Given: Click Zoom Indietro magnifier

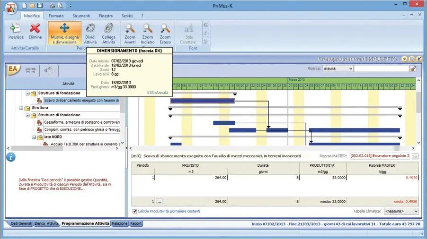Looking at the screenshot, I should pyautogui.click(x=148, y=34).
